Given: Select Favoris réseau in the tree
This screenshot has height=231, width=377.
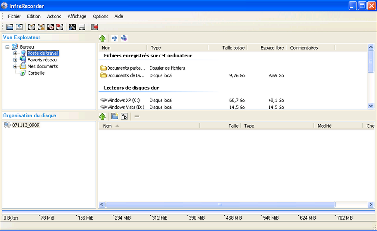Looking at the screenshot, I should click(x=42, y=60).
